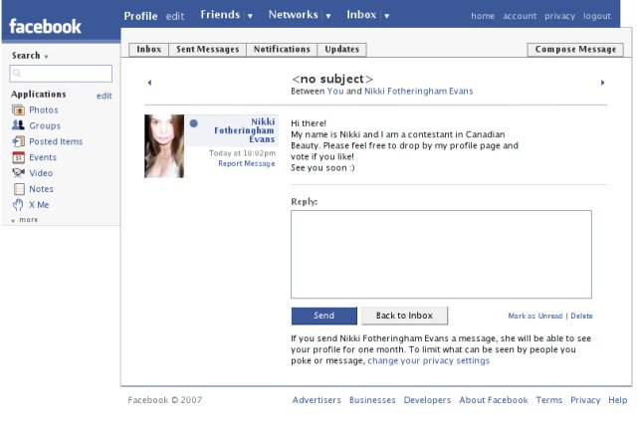Click the privacy link in header
This screenshot has height=430, width=637.
559,16
